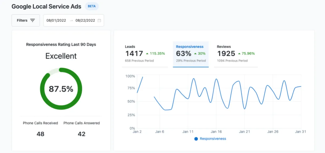Click the BETA badge
Image resolution: width=325 pixels, height=153 pixels.
coord(92,6)
